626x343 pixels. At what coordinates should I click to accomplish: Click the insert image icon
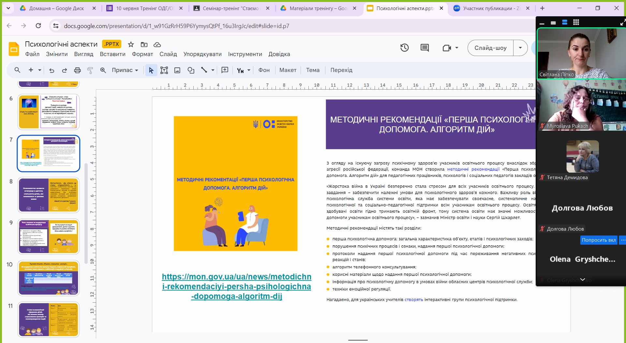pyautogui.click(x=177, y=70)
